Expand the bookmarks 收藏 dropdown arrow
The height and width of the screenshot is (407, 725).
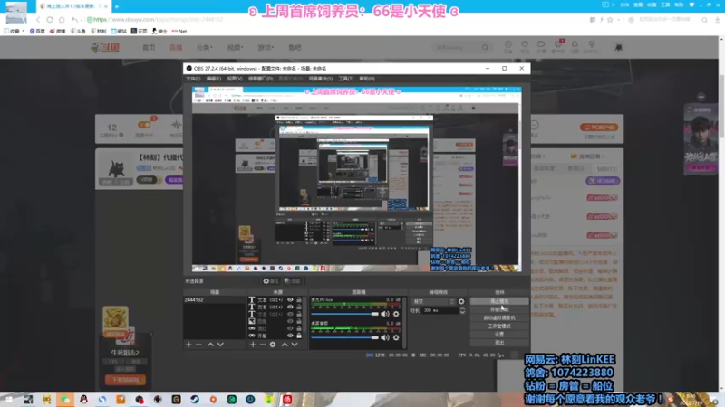(24, 31)
